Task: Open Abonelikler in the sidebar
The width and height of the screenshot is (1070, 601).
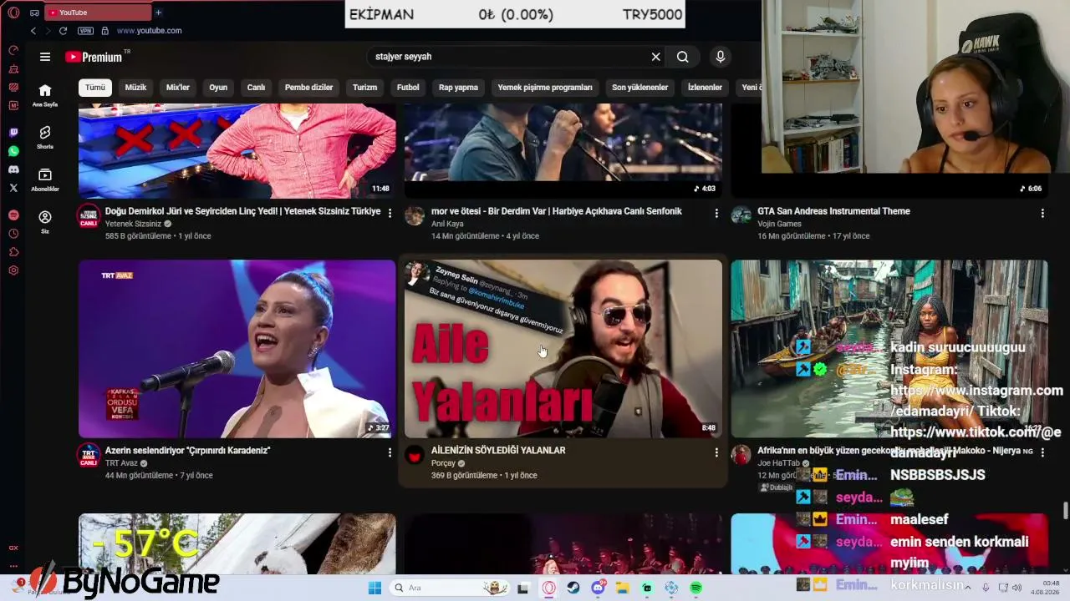Action: pos(45,179)
